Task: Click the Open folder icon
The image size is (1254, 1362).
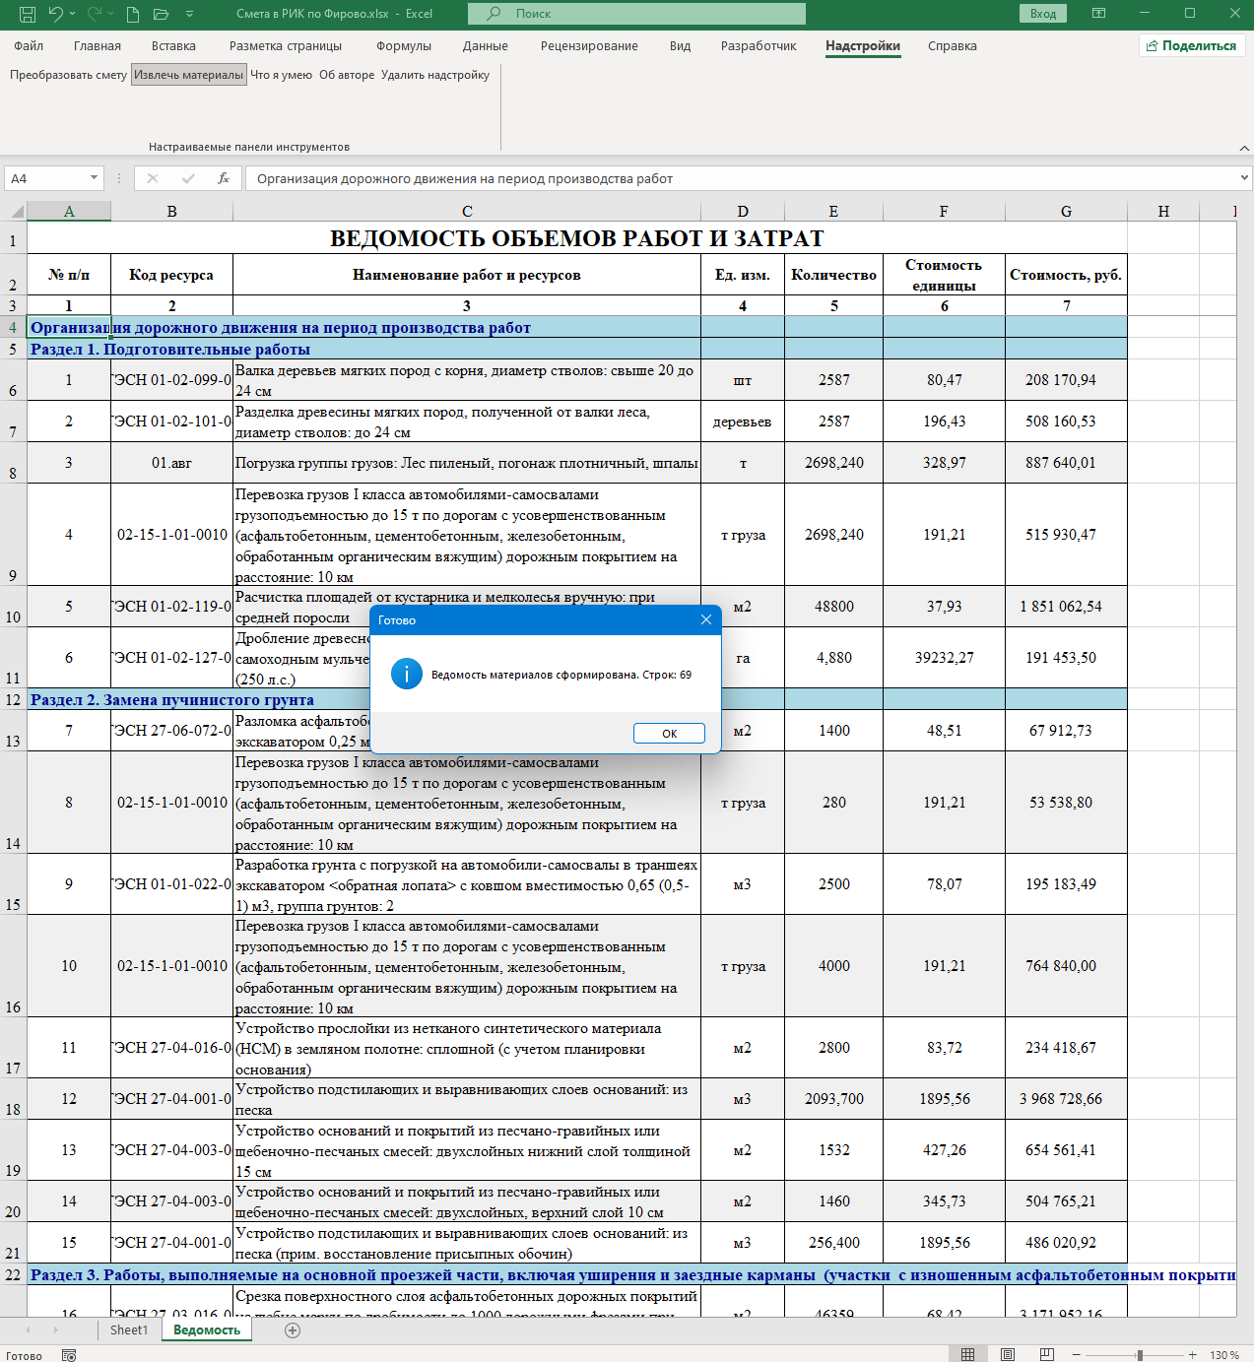Action: 162,14
